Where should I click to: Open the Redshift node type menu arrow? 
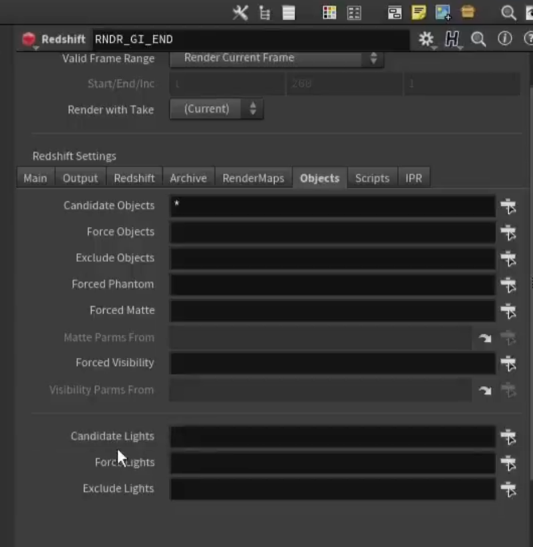(x=36, y=48)
